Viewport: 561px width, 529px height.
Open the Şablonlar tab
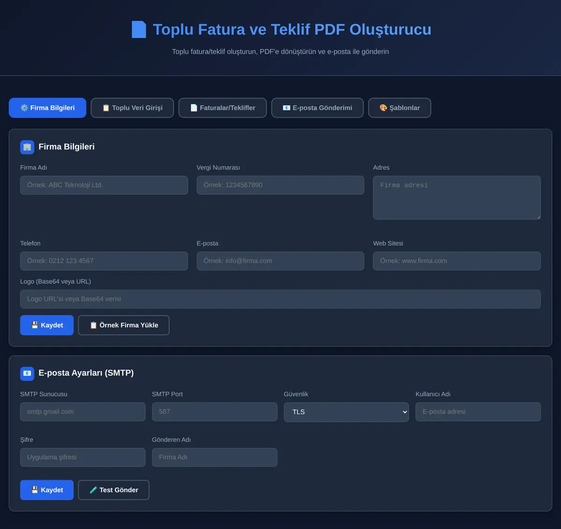click(400, 108)
